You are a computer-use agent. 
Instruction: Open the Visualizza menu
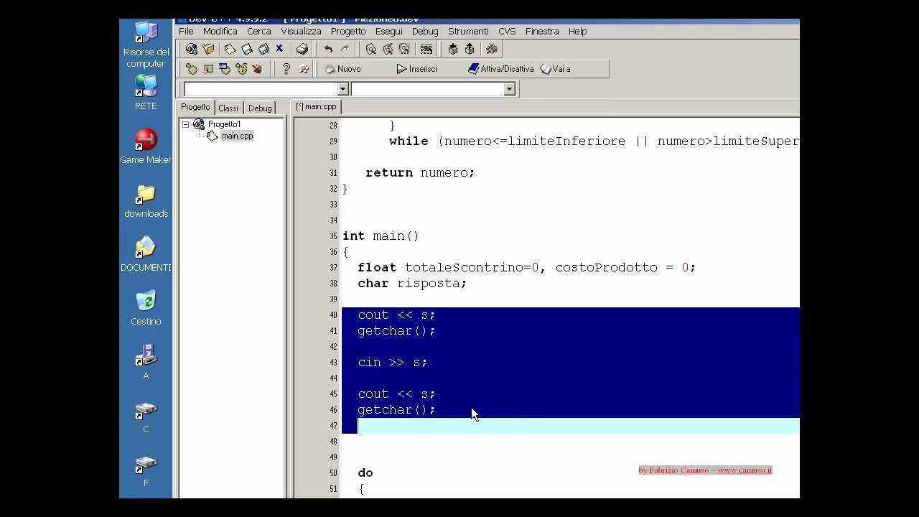301,31
